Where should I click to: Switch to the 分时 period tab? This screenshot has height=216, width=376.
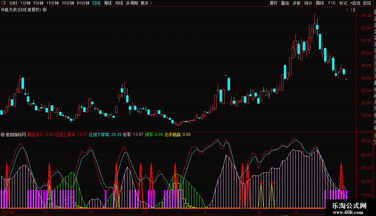pyautogui.click(x=13, y=3)
